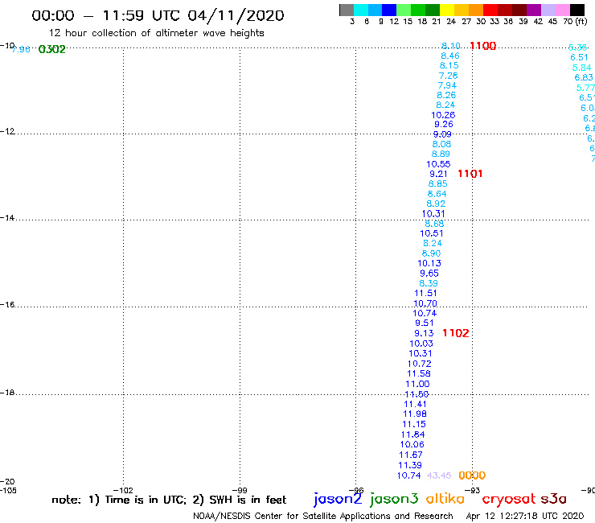Click the 7.94 wave height value
595x523 pixels.
[x=447, y=85]
